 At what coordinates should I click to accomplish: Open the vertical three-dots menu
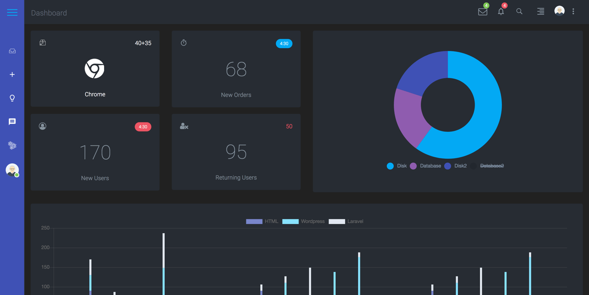pyautogui.click(x=573, y=12)
